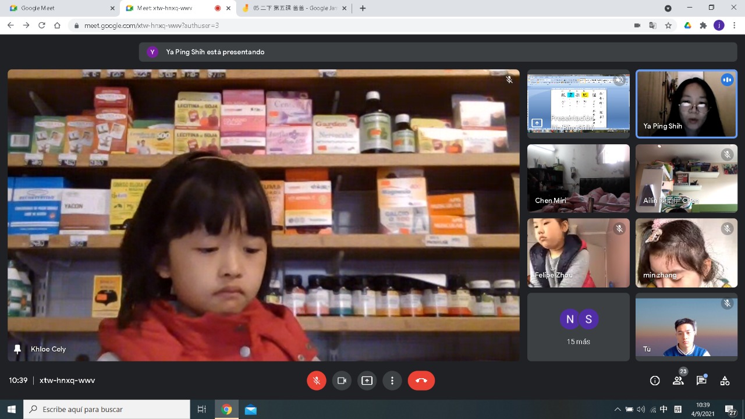Unmute microphone in the call controls

pyautogui.click(x=317, y=381)
